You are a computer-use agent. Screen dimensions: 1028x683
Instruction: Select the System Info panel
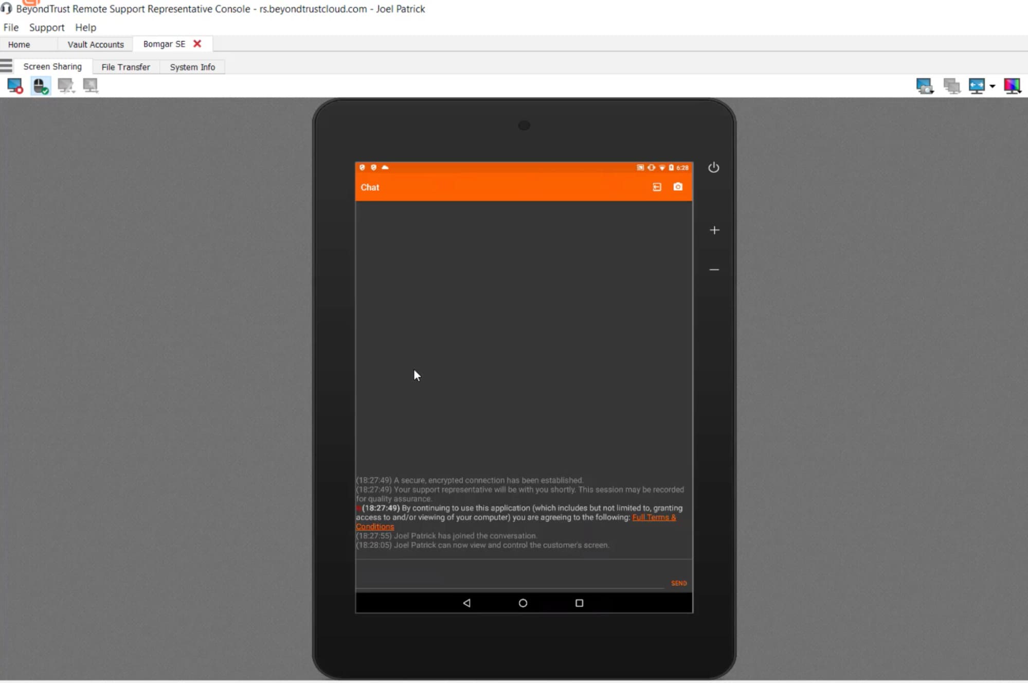pos(192,67)
